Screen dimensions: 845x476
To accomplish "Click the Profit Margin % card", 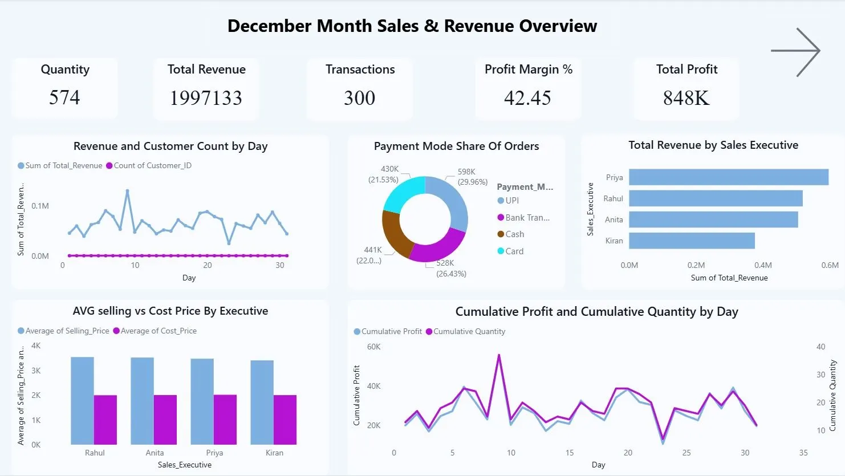I will coord(529,88).
